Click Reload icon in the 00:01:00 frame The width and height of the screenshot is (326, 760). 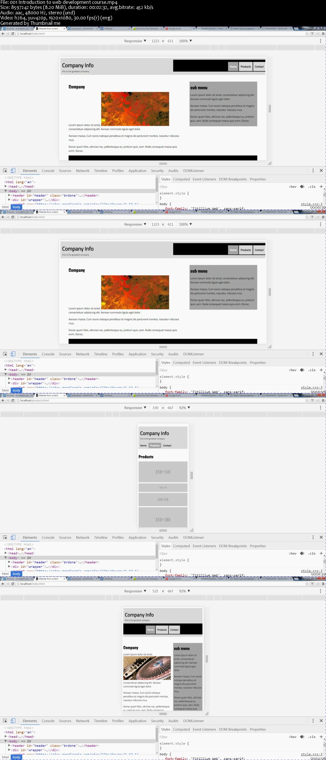point(13,217)
